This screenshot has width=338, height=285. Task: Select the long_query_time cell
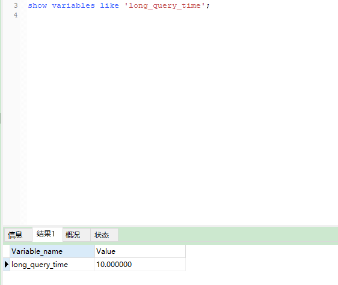tap(52, 265)
